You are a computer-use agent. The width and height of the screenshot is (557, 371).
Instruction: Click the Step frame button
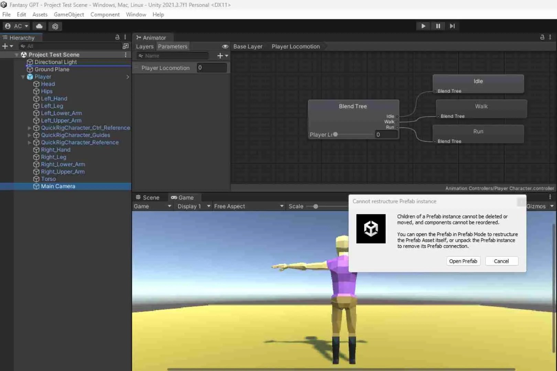coord(452,26)
